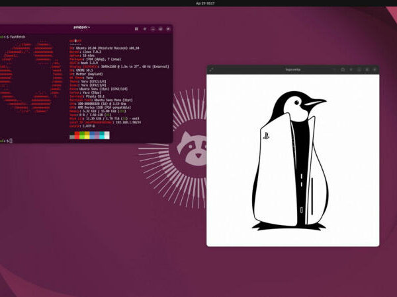Viewport: 397px width, 297px height.
Task: Click the '15.00 GiB' memory usage line
Action: tap(97, 111)
